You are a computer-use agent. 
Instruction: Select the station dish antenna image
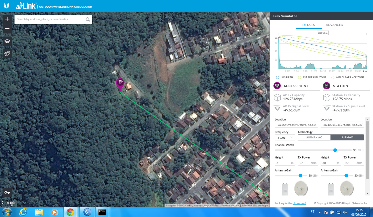(347, 188)
